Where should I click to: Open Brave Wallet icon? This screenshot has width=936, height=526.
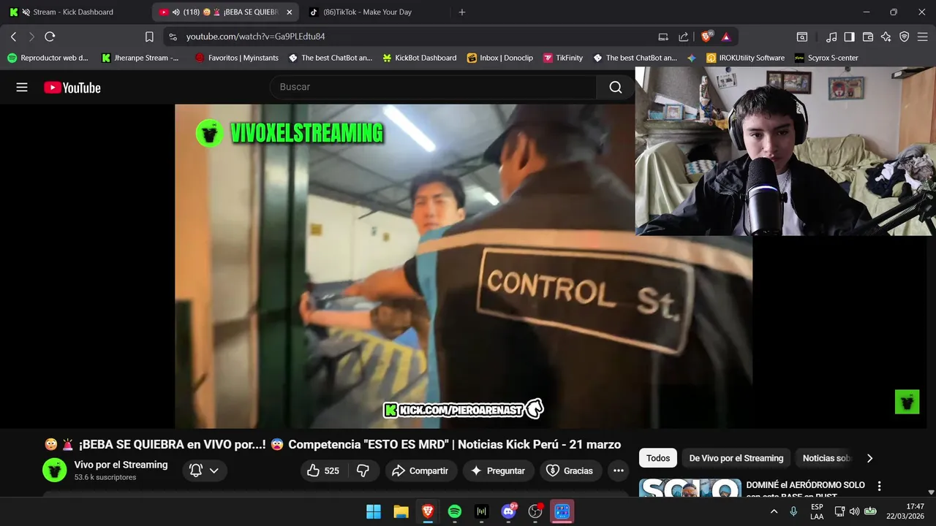tap(868, 37)
